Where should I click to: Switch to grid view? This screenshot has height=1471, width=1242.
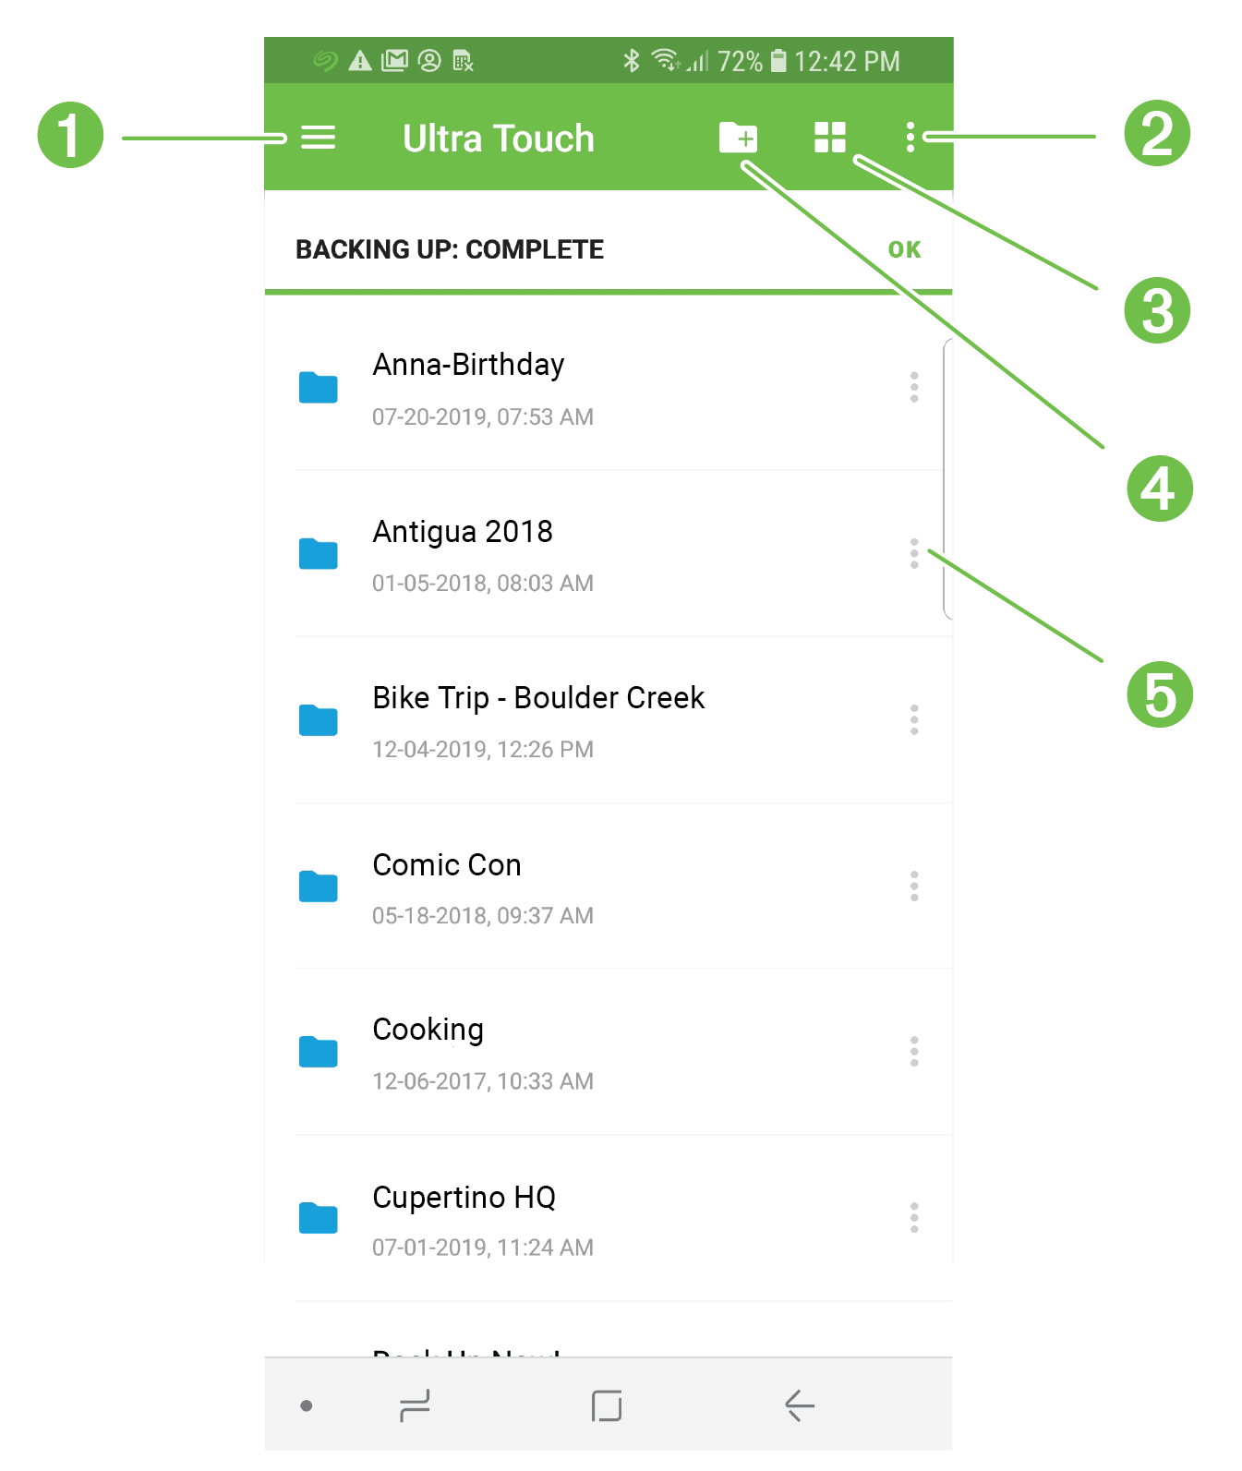coord(830,138)
